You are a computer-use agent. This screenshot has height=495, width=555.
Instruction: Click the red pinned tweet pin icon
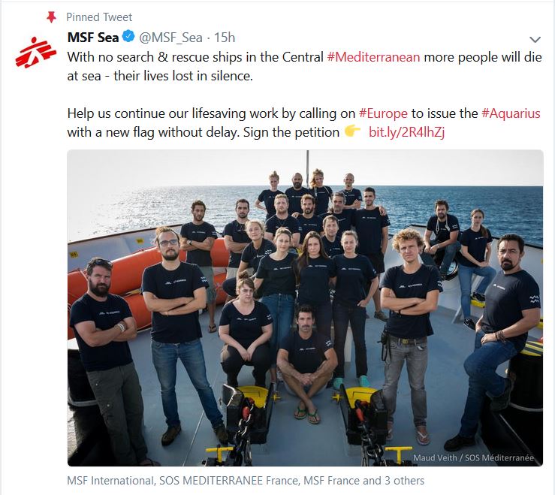click(x=52, y=17)
